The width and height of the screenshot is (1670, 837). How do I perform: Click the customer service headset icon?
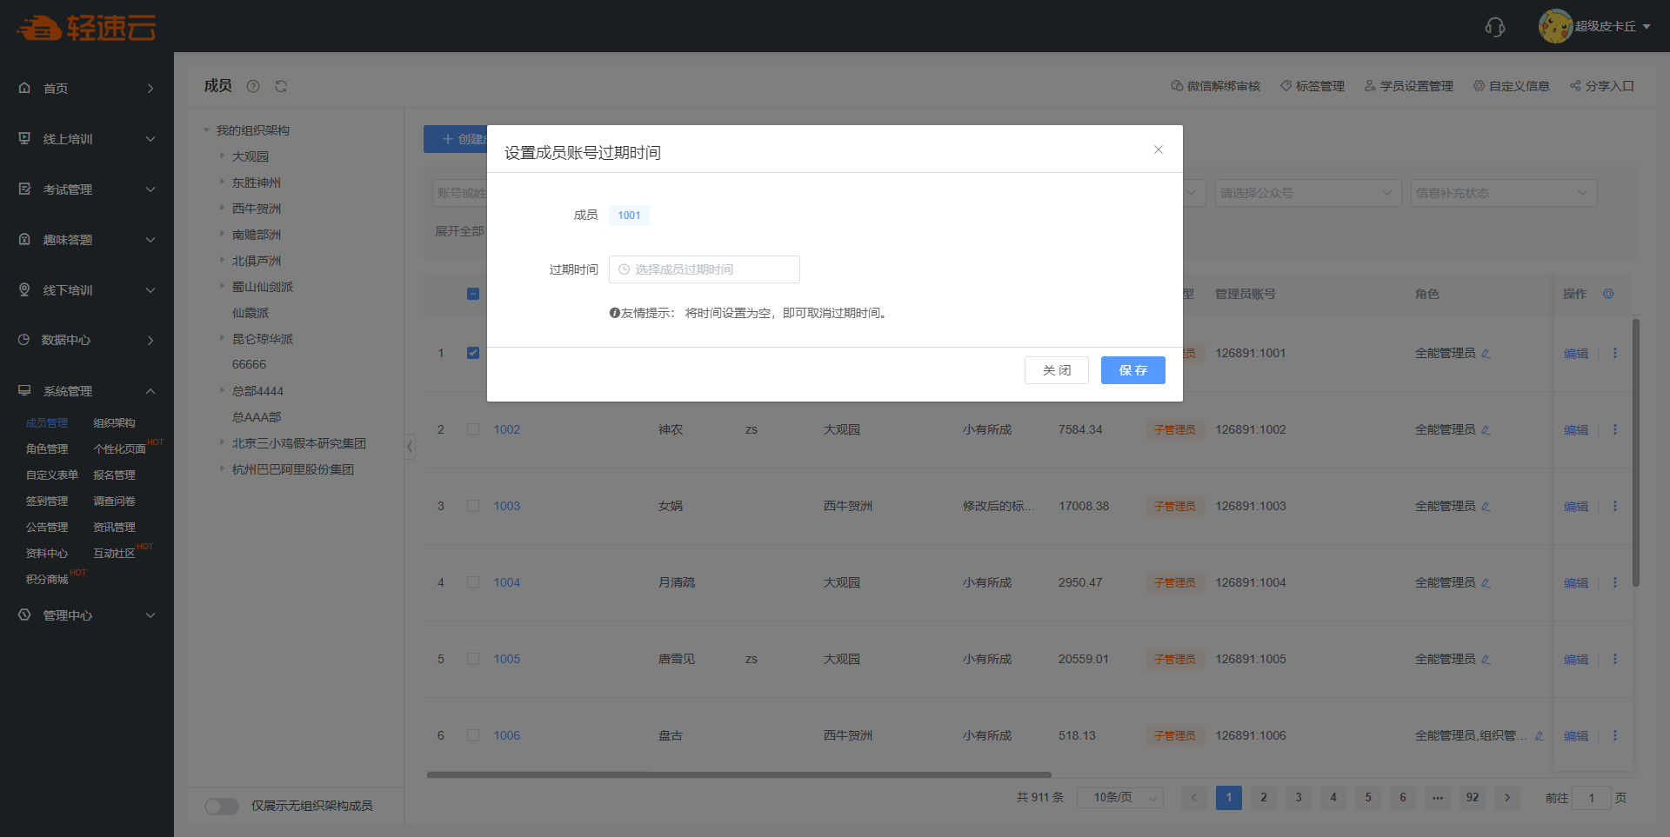[x=1494, y=27]
